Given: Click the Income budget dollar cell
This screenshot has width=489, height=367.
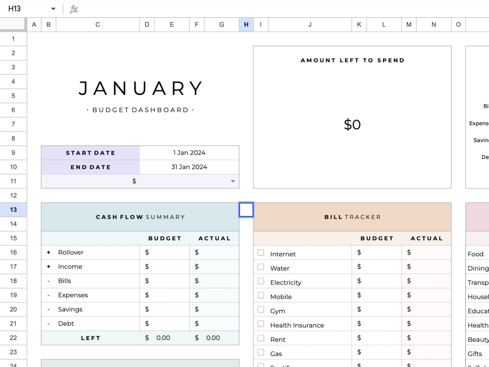Looking at the screenshot, I should pos(147,267).
